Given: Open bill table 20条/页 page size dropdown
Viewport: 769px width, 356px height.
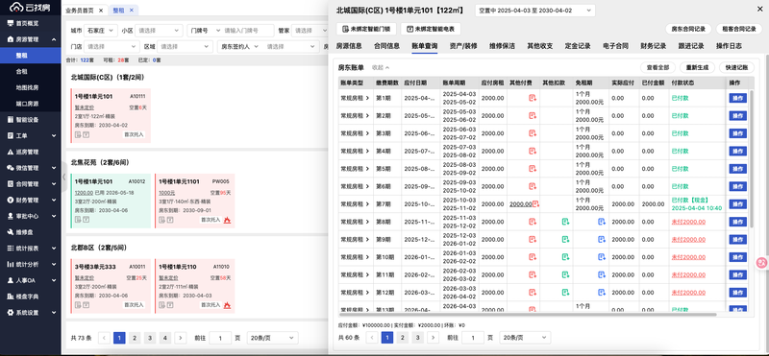Looking at the screenshot, I should 525,338.
